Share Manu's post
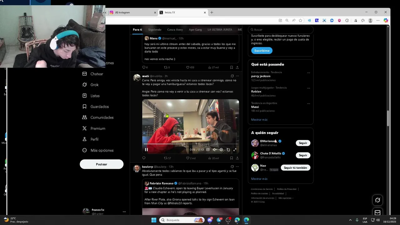Screen dimensions: 400x225 pyautogui.click(x=237, y=67)
